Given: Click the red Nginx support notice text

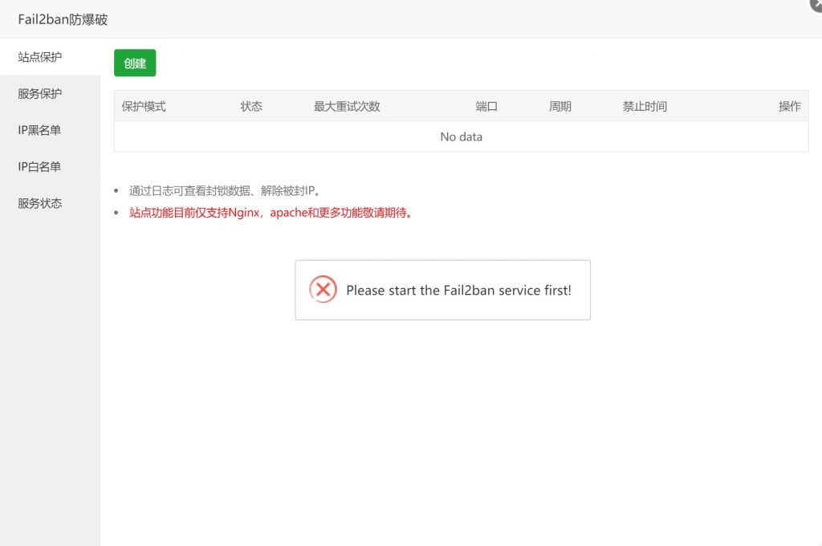Looking at the screenshot, I should [271, 213].
